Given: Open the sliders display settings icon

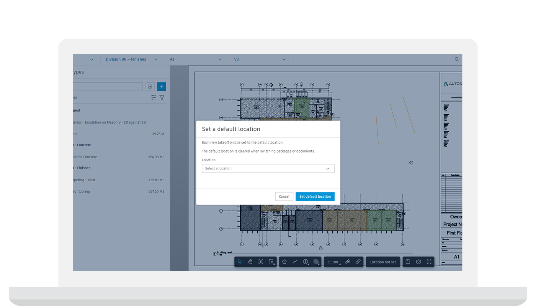Looking at the screenshot, I should (x=154, y=98).
